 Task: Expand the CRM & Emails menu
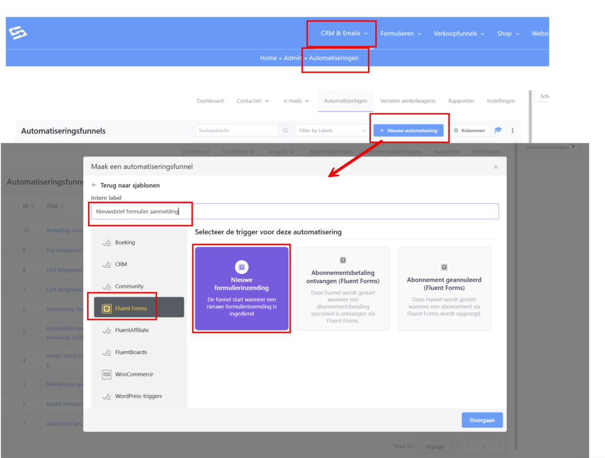point(344,34)
